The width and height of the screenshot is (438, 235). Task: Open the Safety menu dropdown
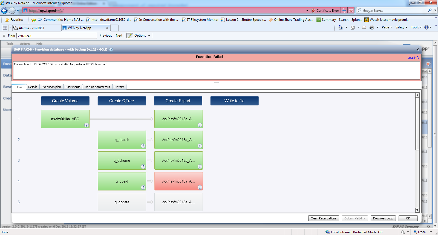(401, 27)
